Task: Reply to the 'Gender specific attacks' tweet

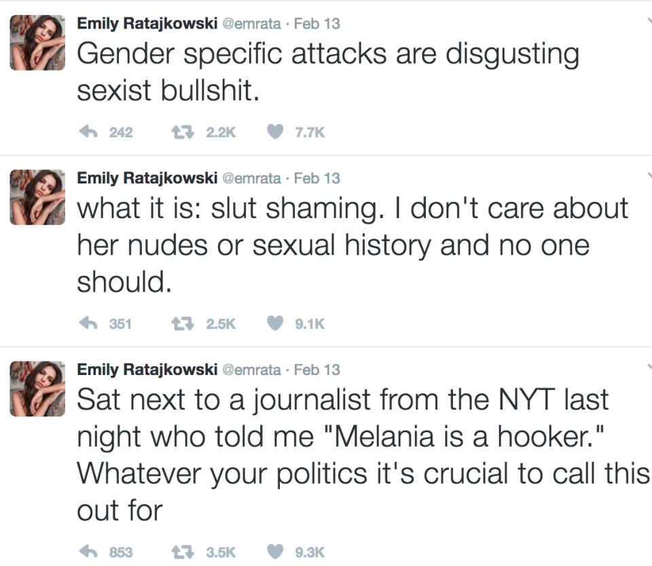Action: coord(88,132)
